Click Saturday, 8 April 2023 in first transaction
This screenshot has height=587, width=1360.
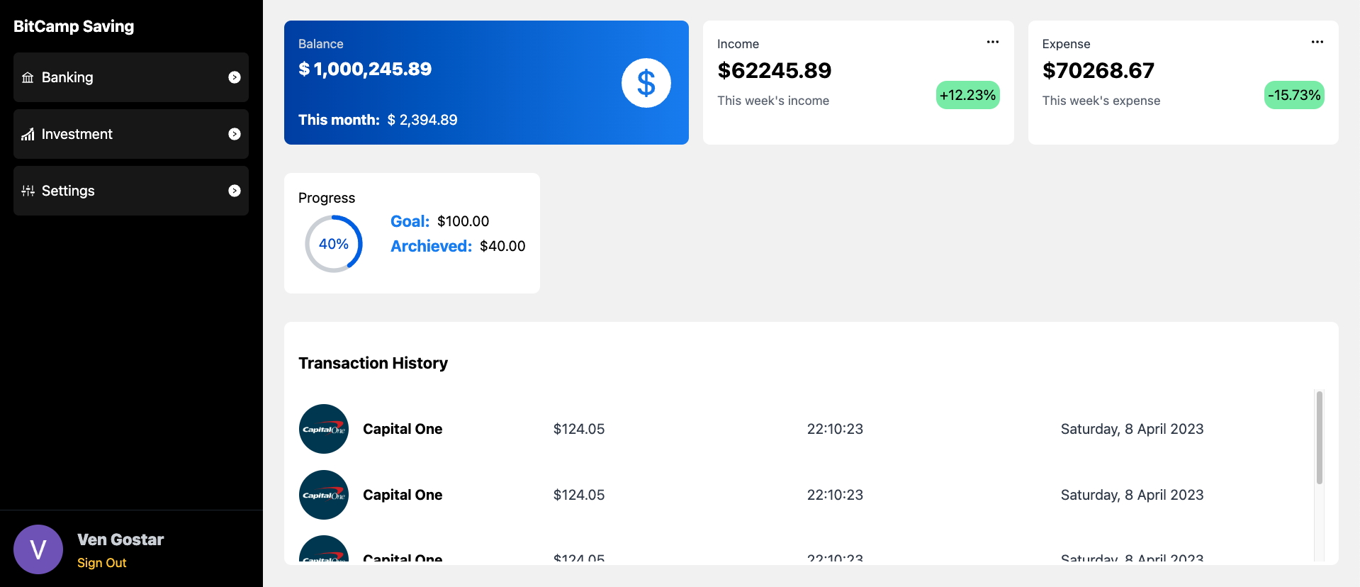coord(1133,429)
